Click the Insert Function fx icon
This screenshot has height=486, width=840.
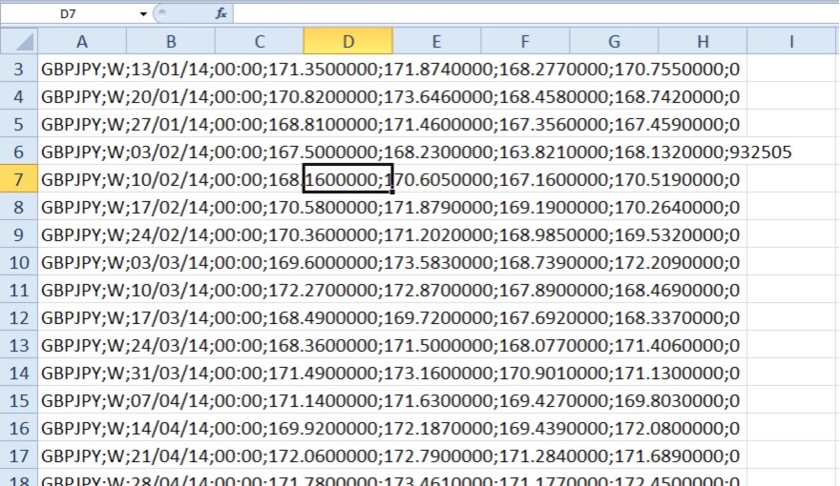pos(220,13)
